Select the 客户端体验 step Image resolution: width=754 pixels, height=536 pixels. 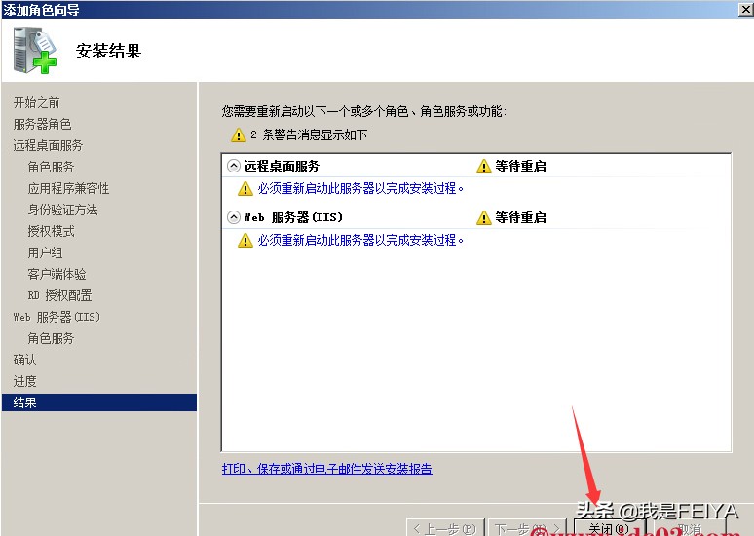57,274
